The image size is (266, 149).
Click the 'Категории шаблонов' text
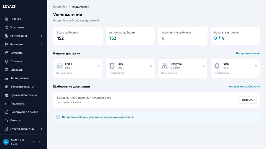69,102
